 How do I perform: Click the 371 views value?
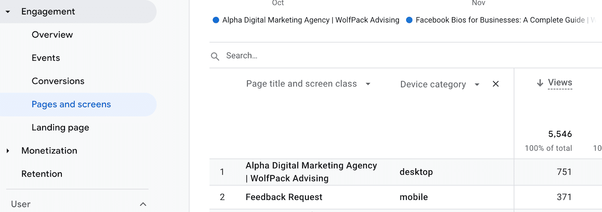564,197
